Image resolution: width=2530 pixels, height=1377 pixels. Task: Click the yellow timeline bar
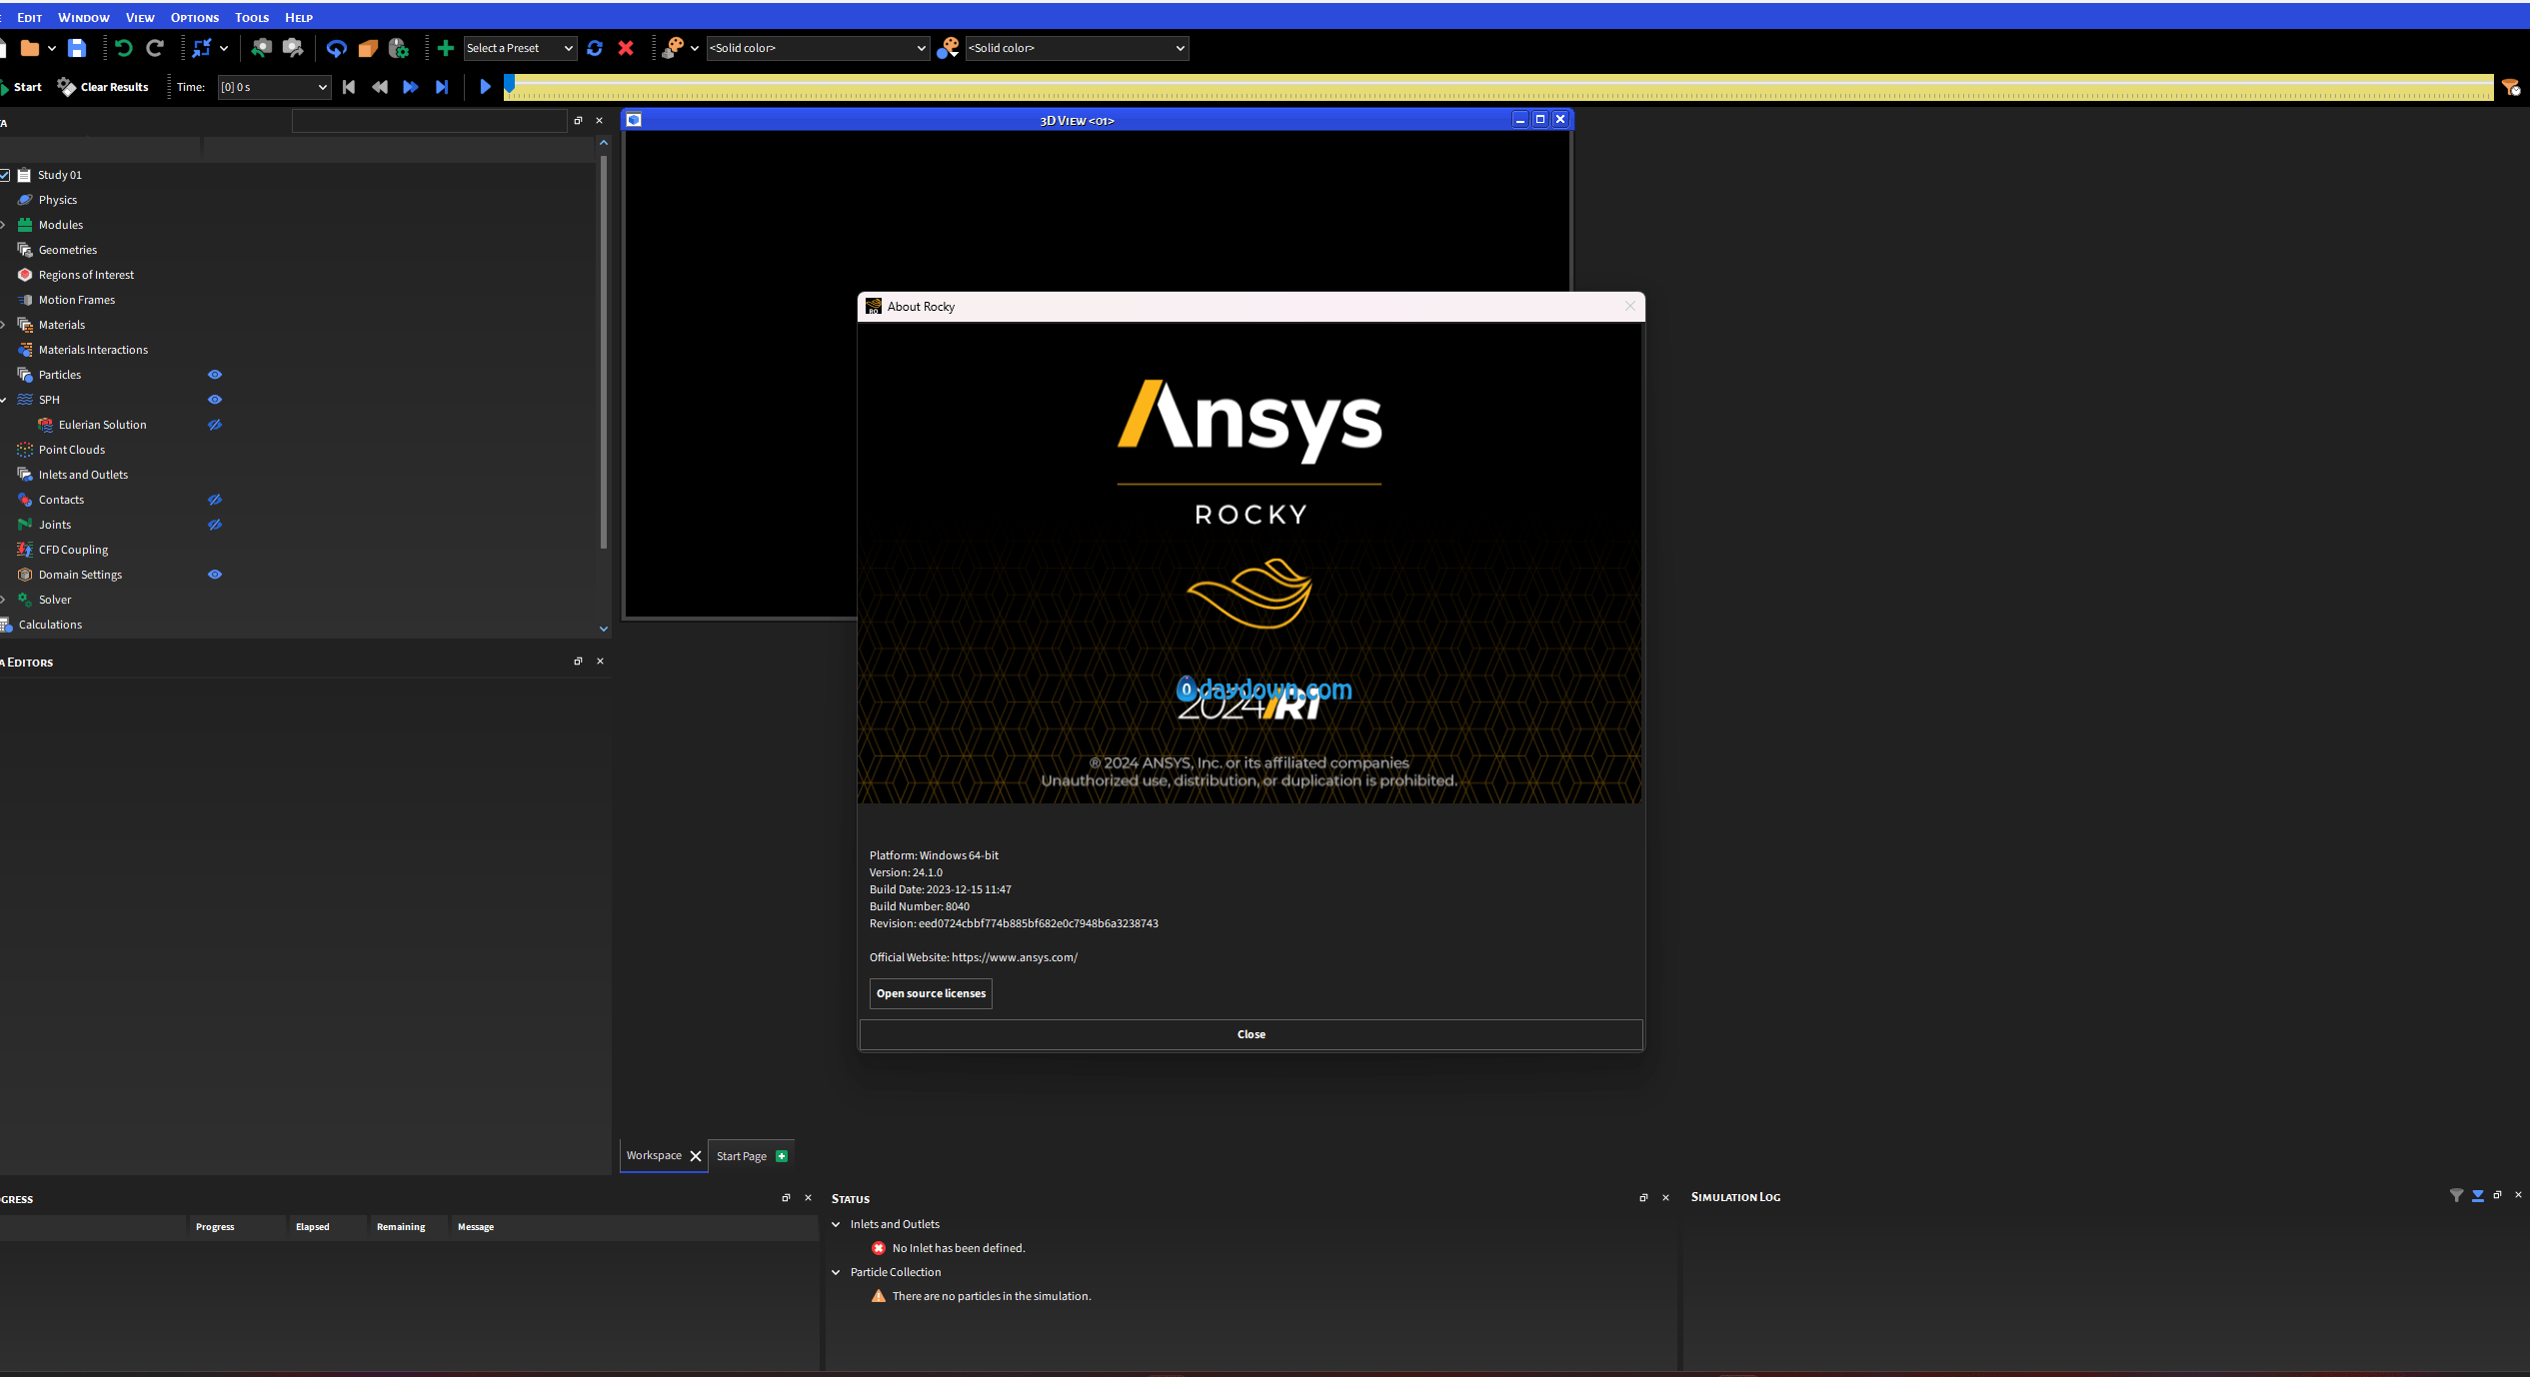pyautogui.click(x=1498, y=88)
